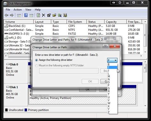Click the partly hidden Browse button
The width and height of the screenshot is (151, 121).
tap(104, 71)
